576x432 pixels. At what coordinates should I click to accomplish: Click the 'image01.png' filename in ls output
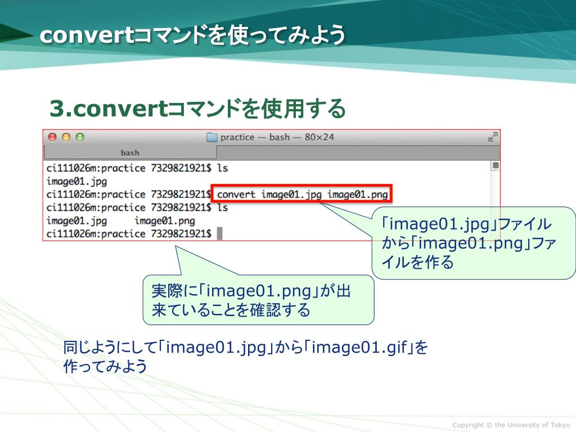coord(165,220)
